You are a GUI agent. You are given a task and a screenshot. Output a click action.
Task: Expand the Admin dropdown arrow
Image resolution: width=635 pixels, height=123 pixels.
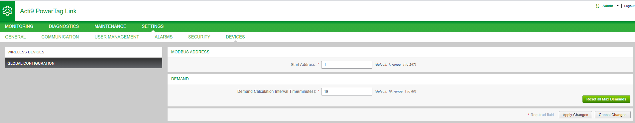coord(618,6)
